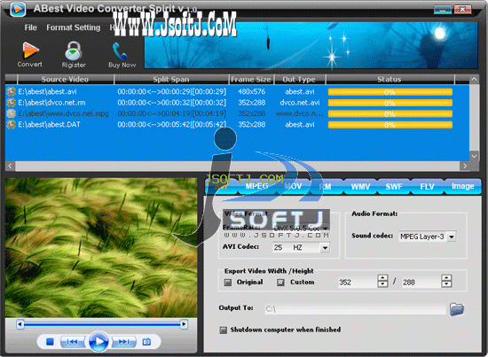Click the left end marker of the seek bar
The image size is (488, 357).
20,324
